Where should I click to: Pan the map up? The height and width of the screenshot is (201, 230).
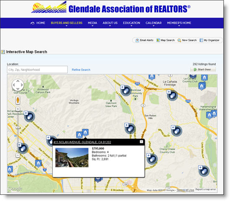[18, 81]
